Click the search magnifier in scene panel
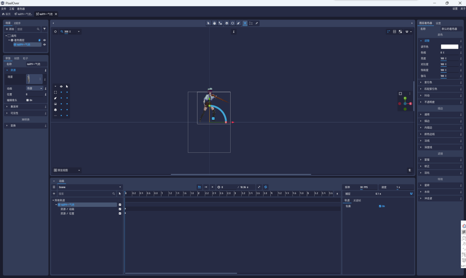The height and width of the screenshot is (278, 466). [38, 29]
